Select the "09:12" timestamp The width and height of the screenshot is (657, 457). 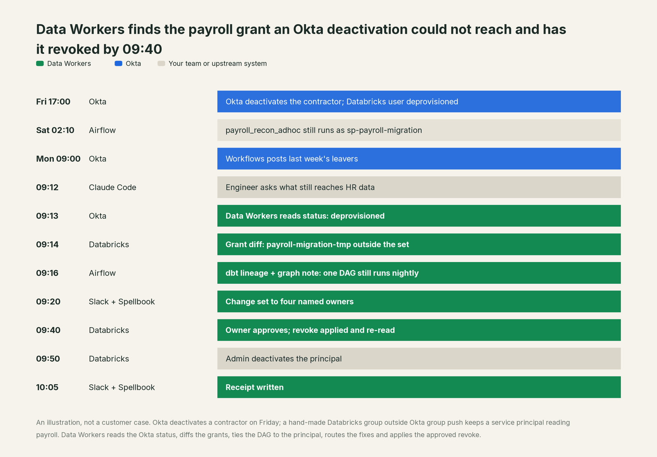point(47,187)
